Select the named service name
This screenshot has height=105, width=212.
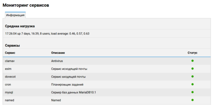(x=9, y=100)
